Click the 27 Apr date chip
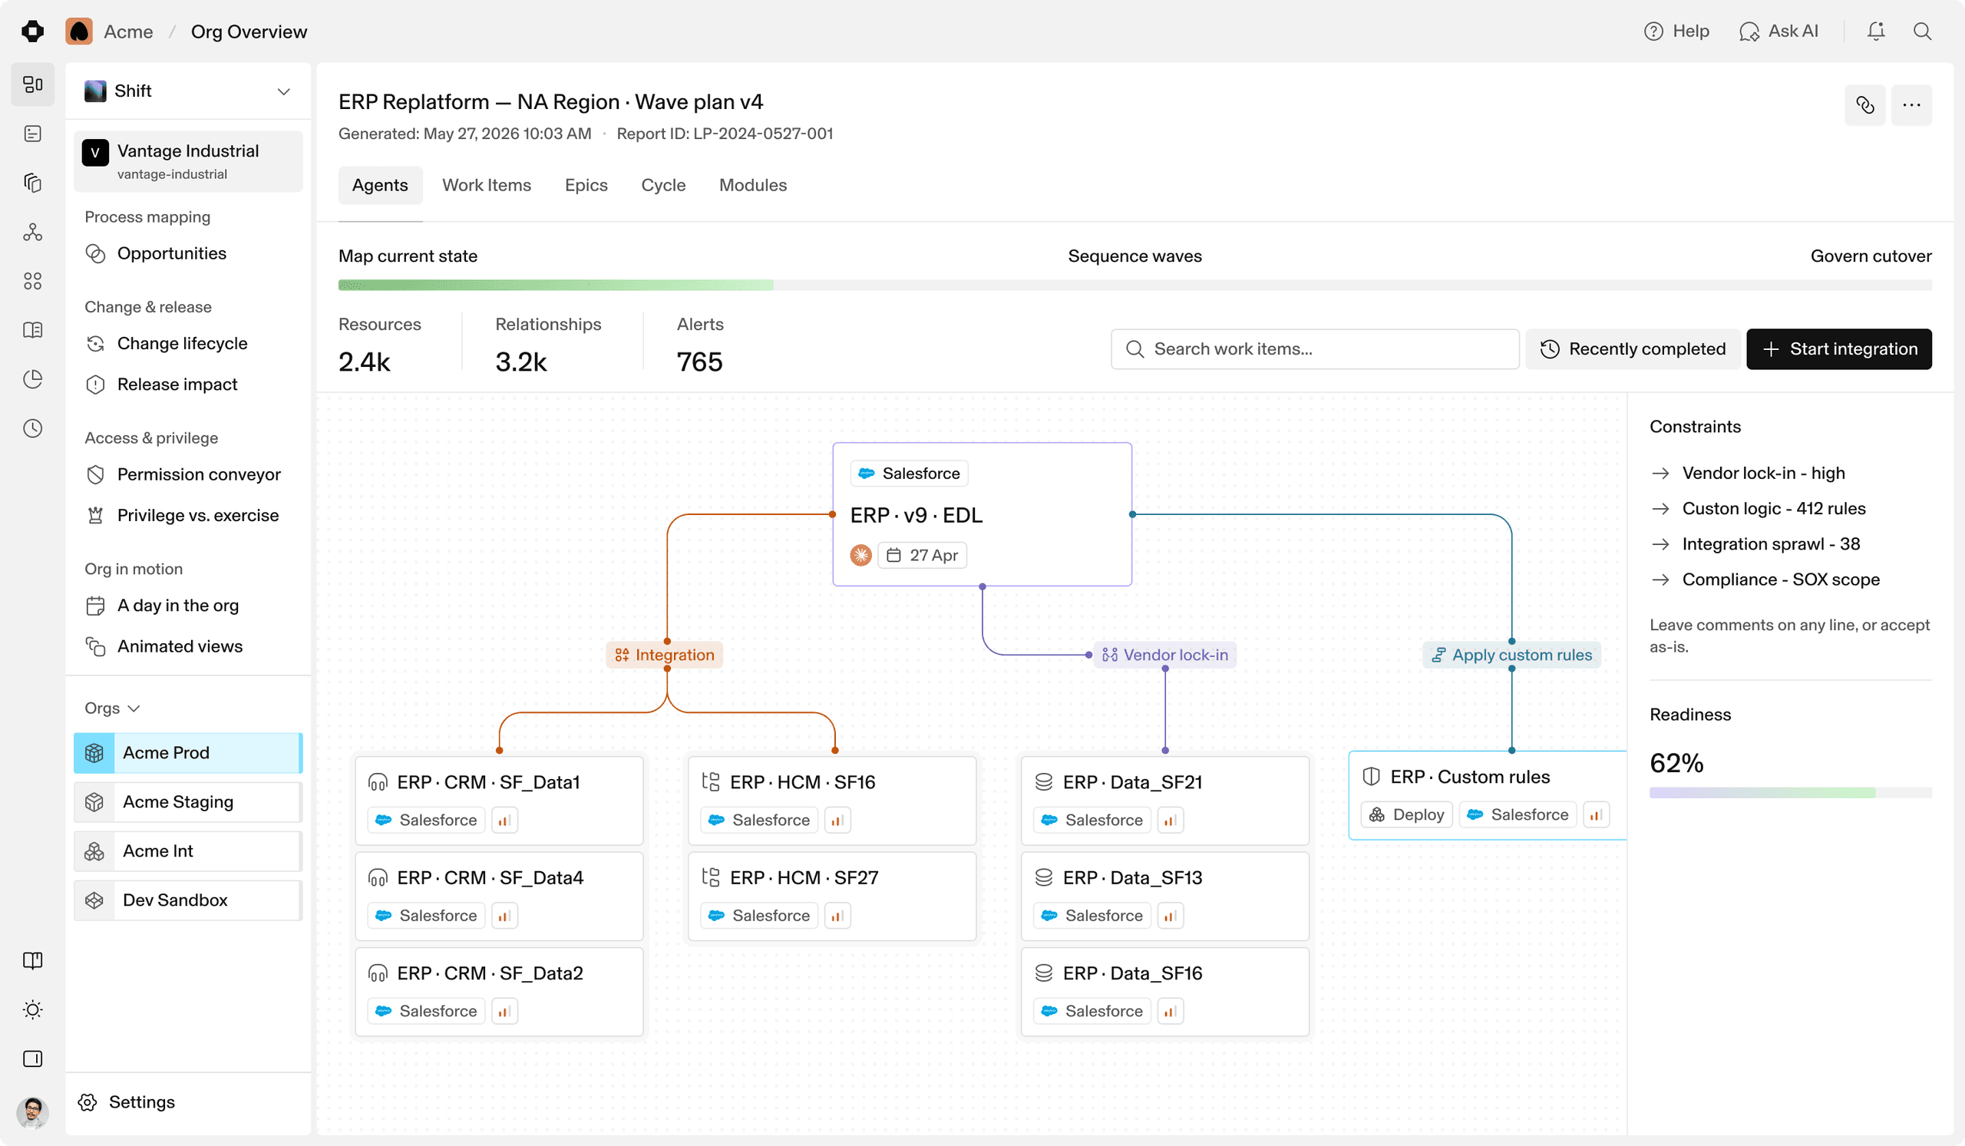 point(922,555)
